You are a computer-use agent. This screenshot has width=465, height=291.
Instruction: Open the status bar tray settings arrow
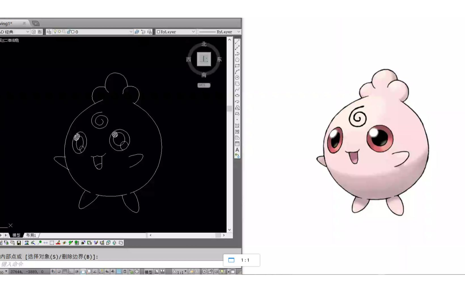click(229, 272)
